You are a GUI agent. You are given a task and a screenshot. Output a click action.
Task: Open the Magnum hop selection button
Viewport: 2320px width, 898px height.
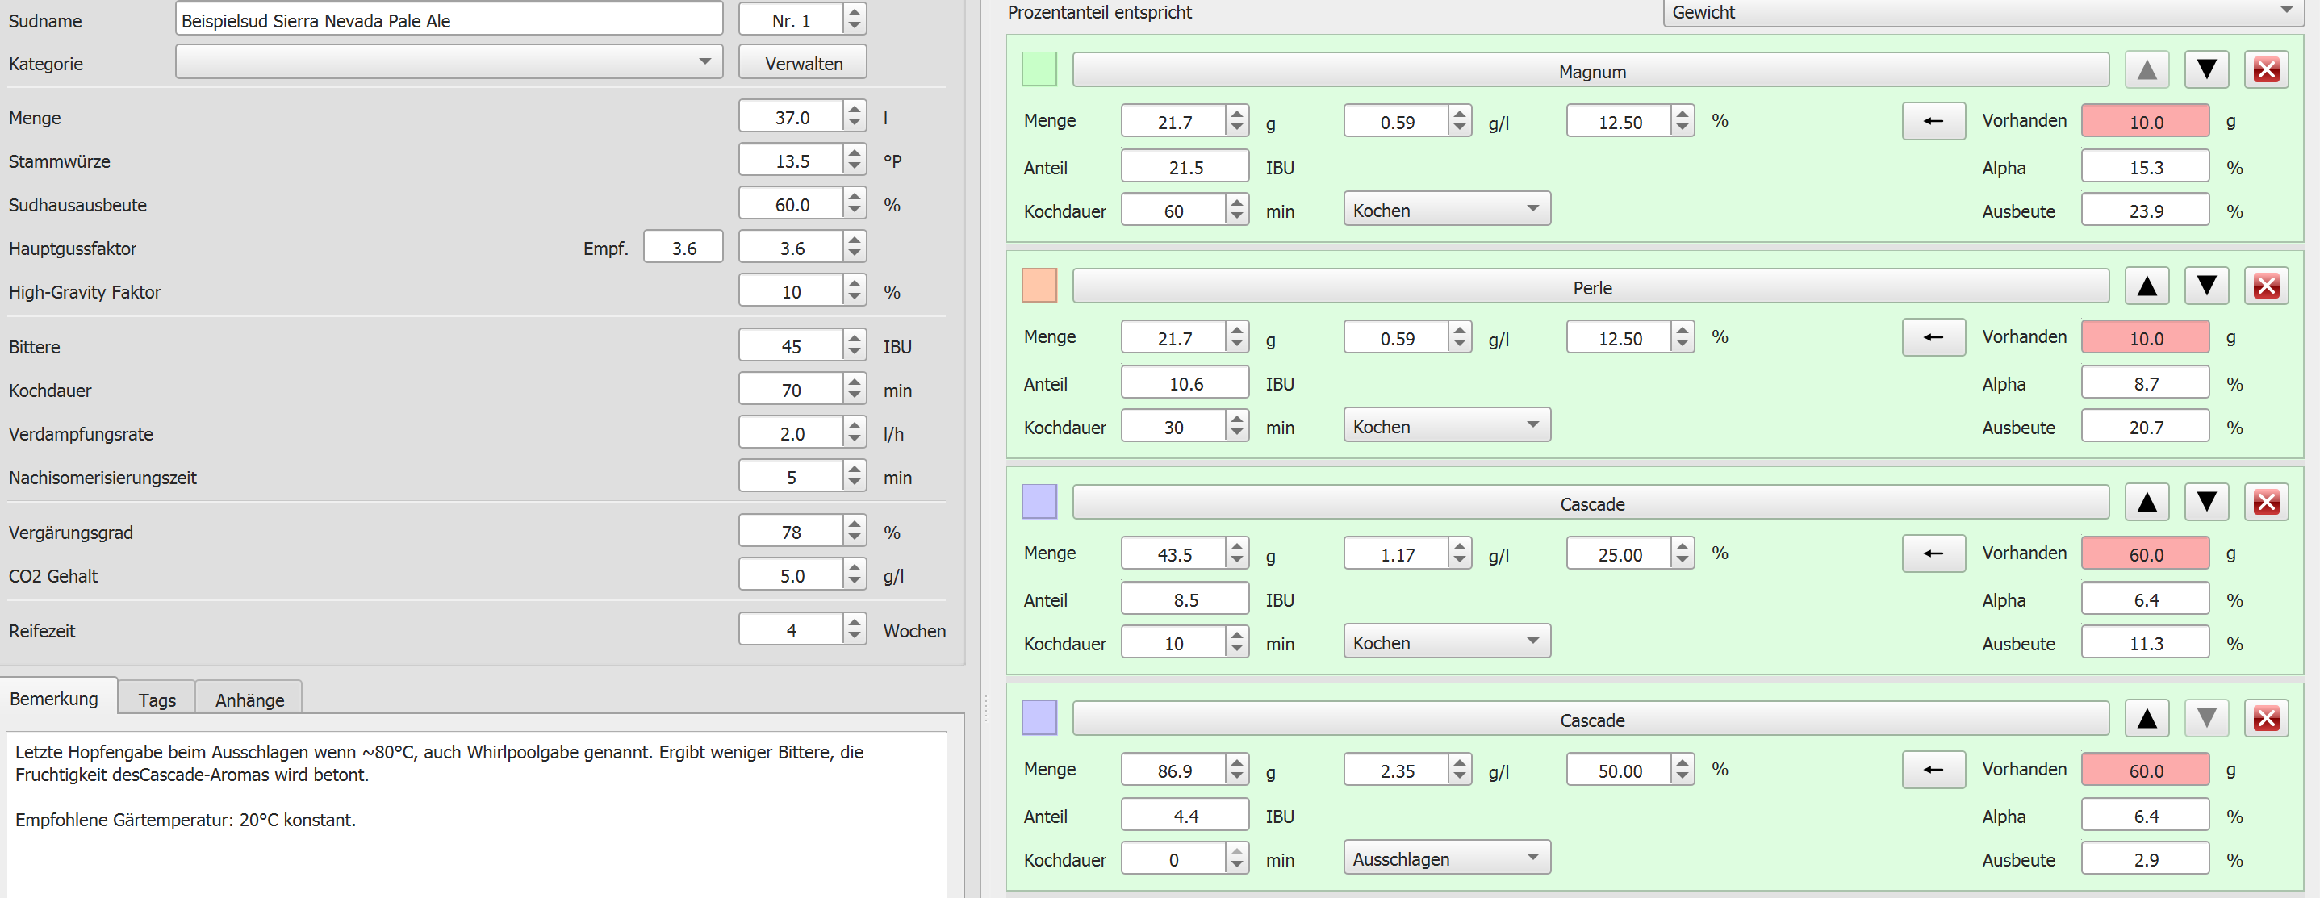pos(1591,71)
